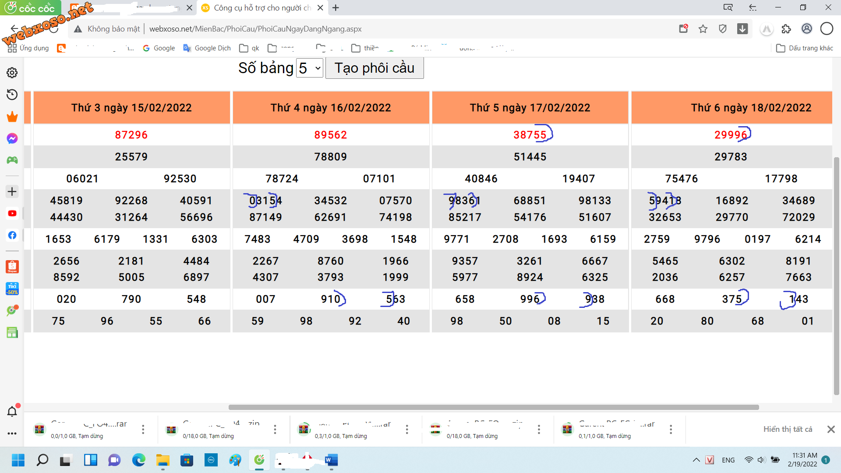
Task: Open Windows taskbar search
Action: [42, 460]
